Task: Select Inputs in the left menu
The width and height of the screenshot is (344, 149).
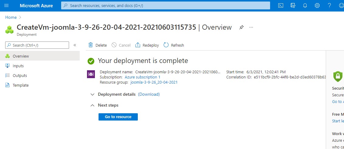Action: pyautogui.click(x=40, y=66)
